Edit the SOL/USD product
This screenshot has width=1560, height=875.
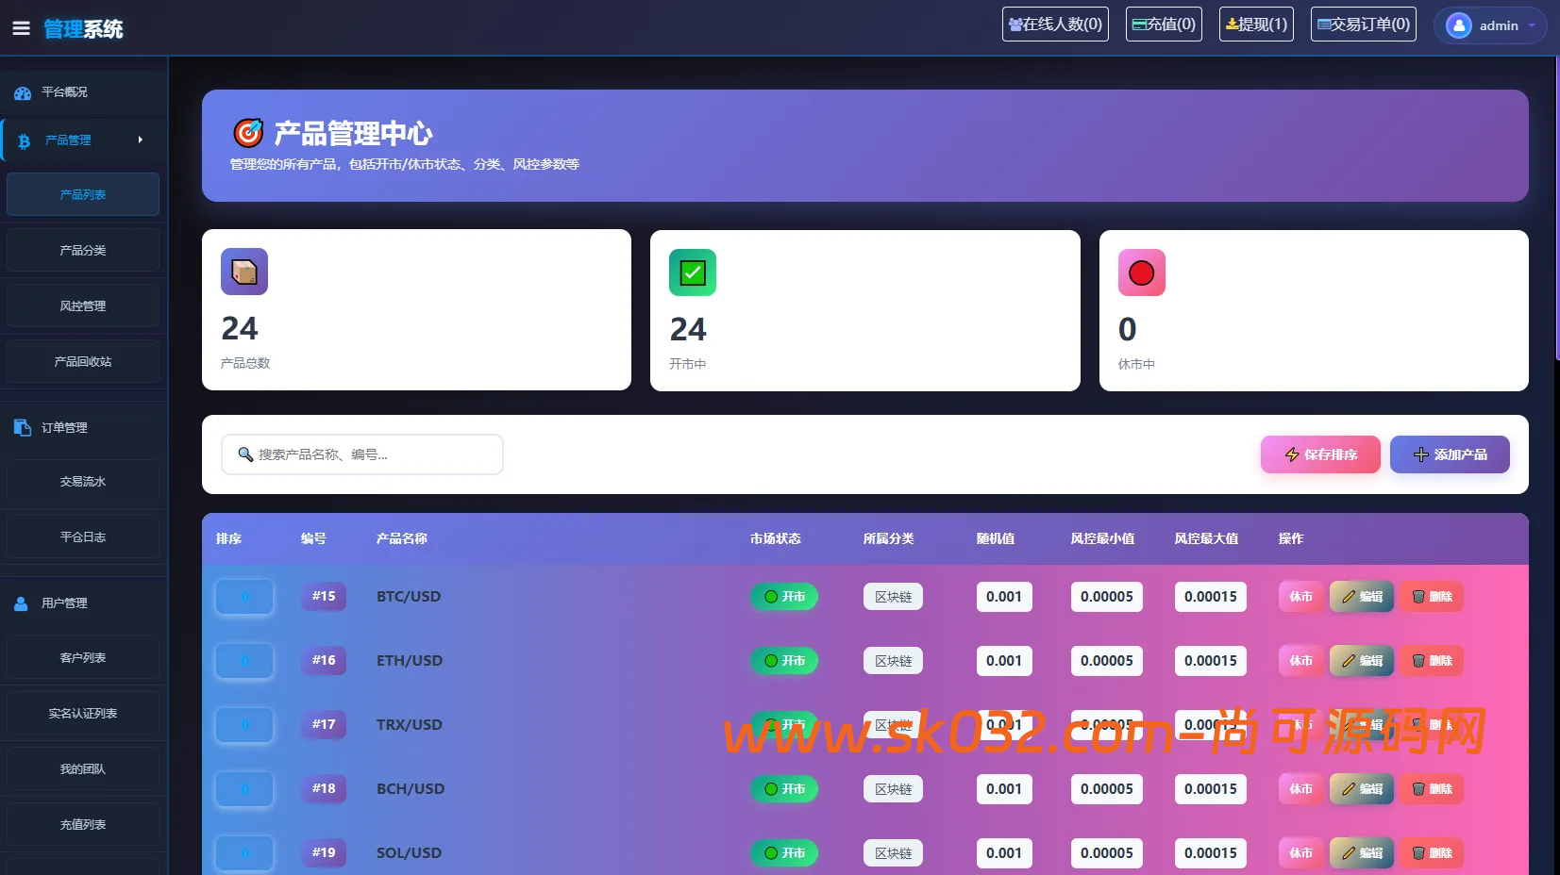click(x=1362, y=853)
